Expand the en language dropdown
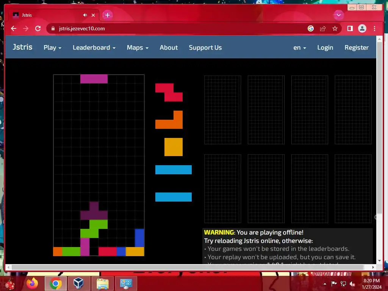Viewport: 388px width, 291px height. pyautogui.click(x=299, y=47)
